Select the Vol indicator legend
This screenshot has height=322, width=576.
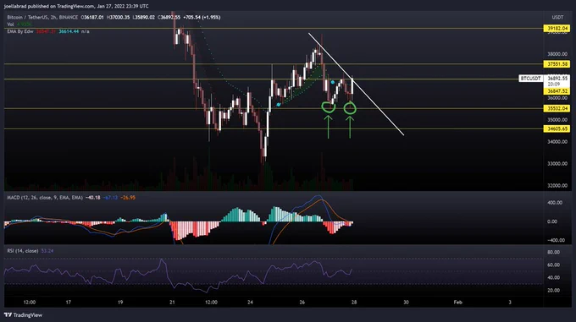tap(10, 25)
